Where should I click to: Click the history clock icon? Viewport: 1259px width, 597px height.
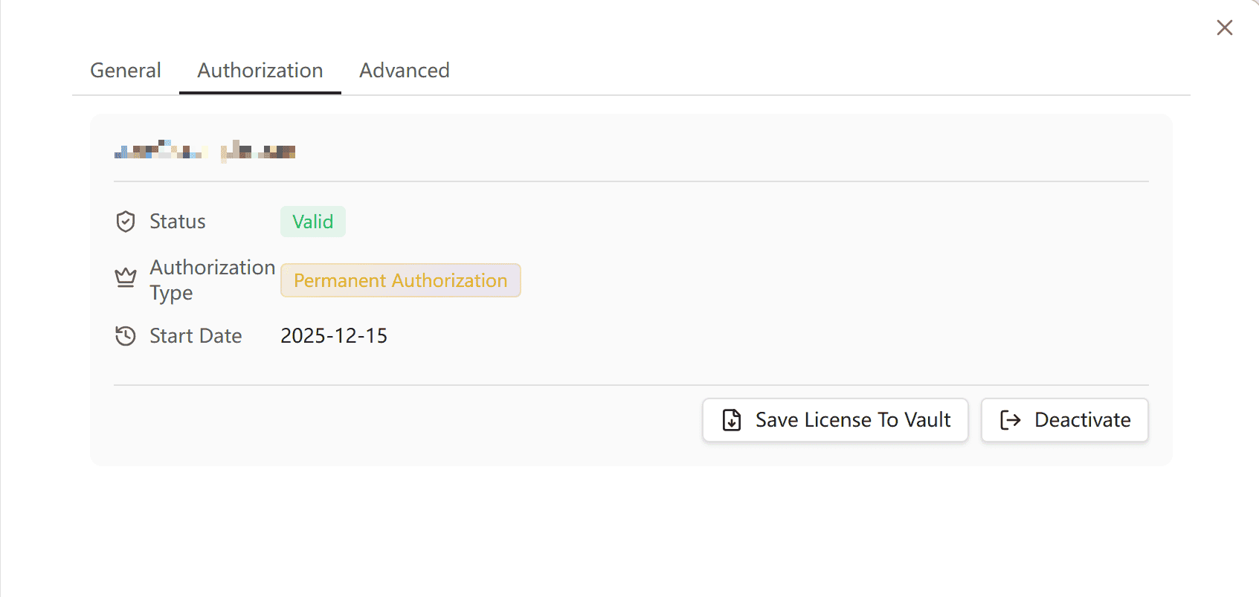pos(126,336)
